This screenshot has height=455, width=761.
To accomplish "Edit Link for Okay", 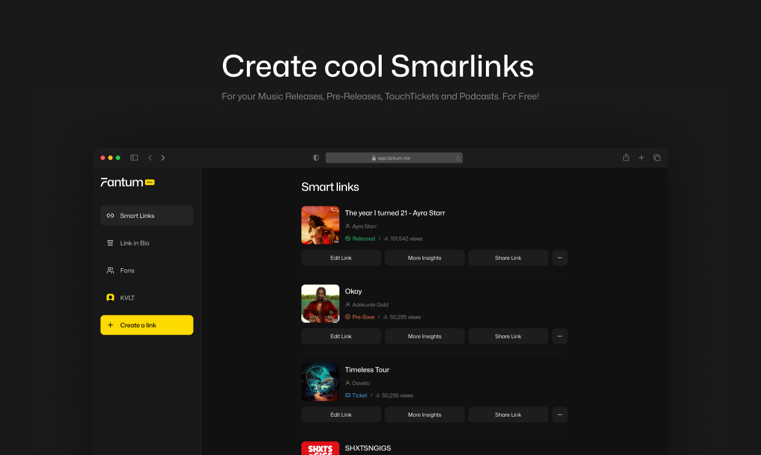I will [x=341, y=336].
